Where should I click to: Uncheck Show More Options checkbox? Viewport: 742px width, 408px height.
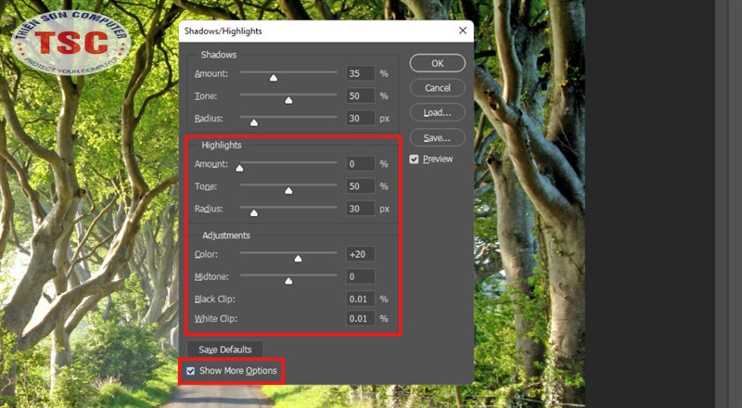191,371
